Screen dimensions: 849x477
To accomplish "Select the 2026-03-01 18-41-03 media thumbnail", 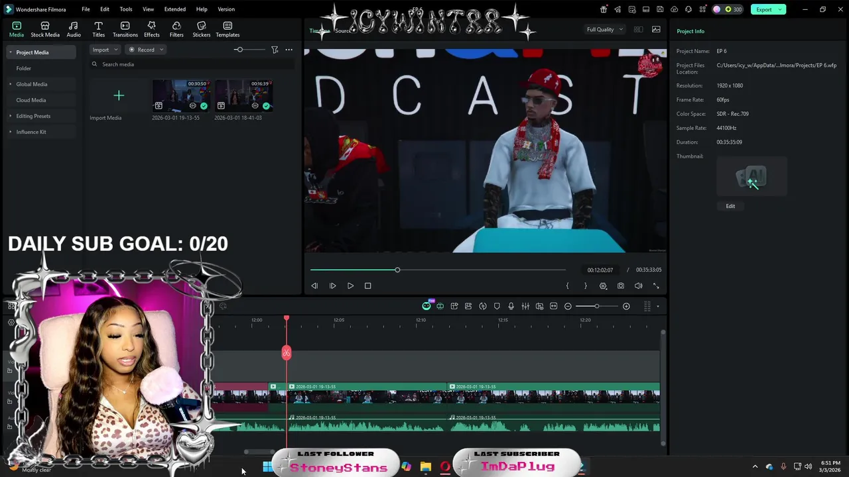I will pyautogui.click(x=243, y=96).
